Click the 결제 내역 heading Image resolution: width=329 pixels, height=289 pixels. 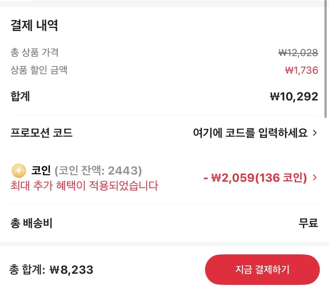(34, 25)
